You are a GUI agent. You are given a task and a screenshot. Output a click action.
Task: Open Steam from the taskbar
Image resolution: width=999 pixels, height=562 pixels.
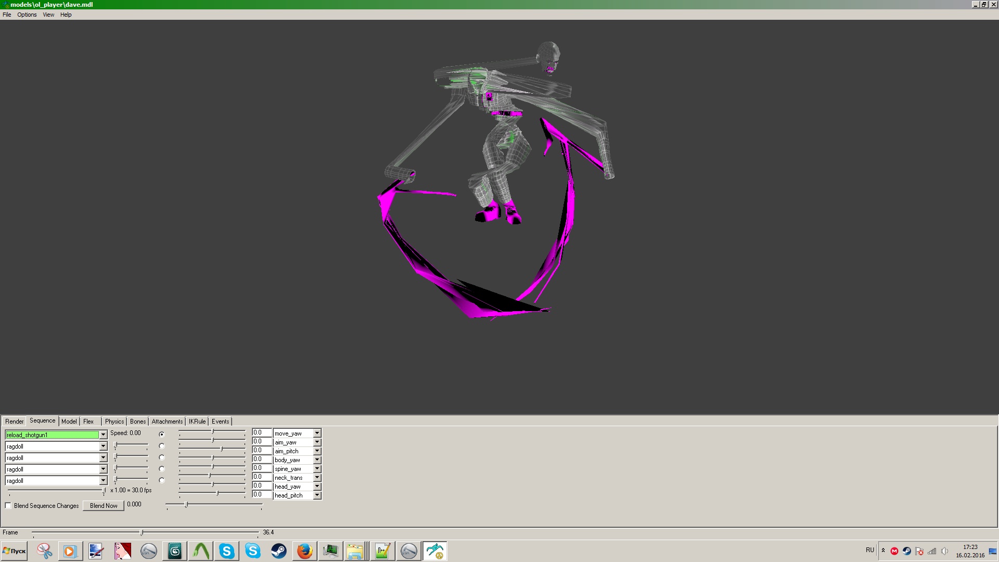point(279,551)
